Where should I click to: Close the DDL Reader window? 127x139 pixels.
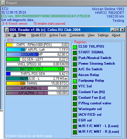(x=122, y=30)
